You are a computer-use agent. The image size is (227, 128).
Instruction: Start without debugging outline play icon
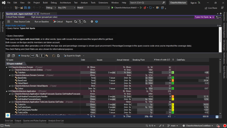click(141, 8)
